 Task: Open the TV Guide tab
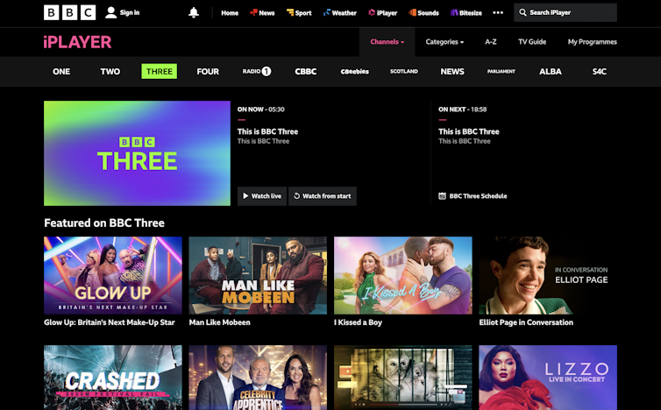point(532,42)
